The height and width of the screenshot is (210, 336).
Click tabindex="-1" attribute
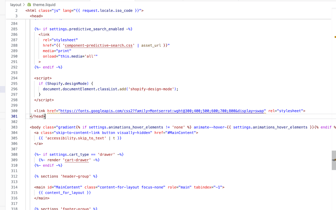tap(208, 187)
